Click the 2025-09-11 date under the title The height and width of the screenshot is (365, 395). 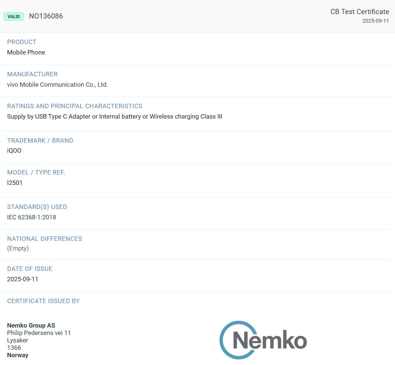pyautogui.click(x=375, y=21)
